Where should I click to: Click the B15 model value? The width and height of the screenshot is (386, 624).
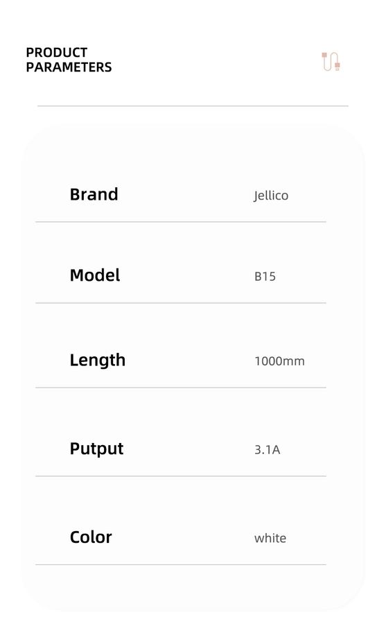pyautogui.click(x=265, y=277)
